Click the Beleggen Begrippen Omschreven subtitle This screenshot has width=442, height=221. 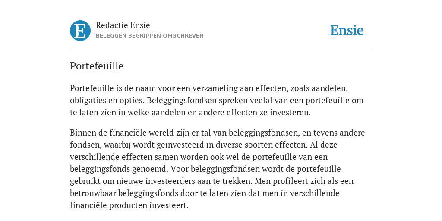(150, 36)
